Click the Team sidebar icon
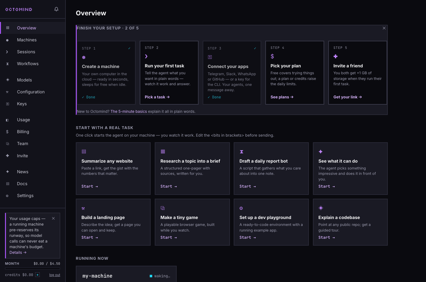 [x=8, y=144]
